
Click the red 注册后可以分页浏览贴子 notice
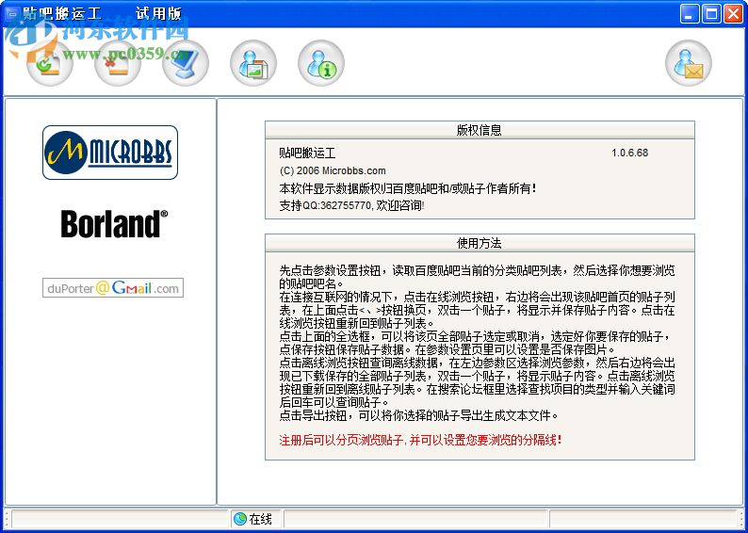click(421, 440)
